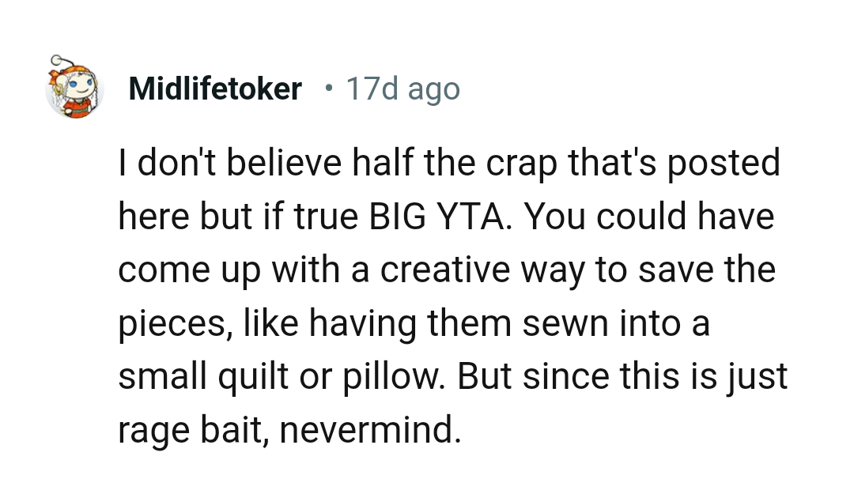Click the word "nevermind" ending the comment
Screen dimensions: 854x479
click(369, 431)
